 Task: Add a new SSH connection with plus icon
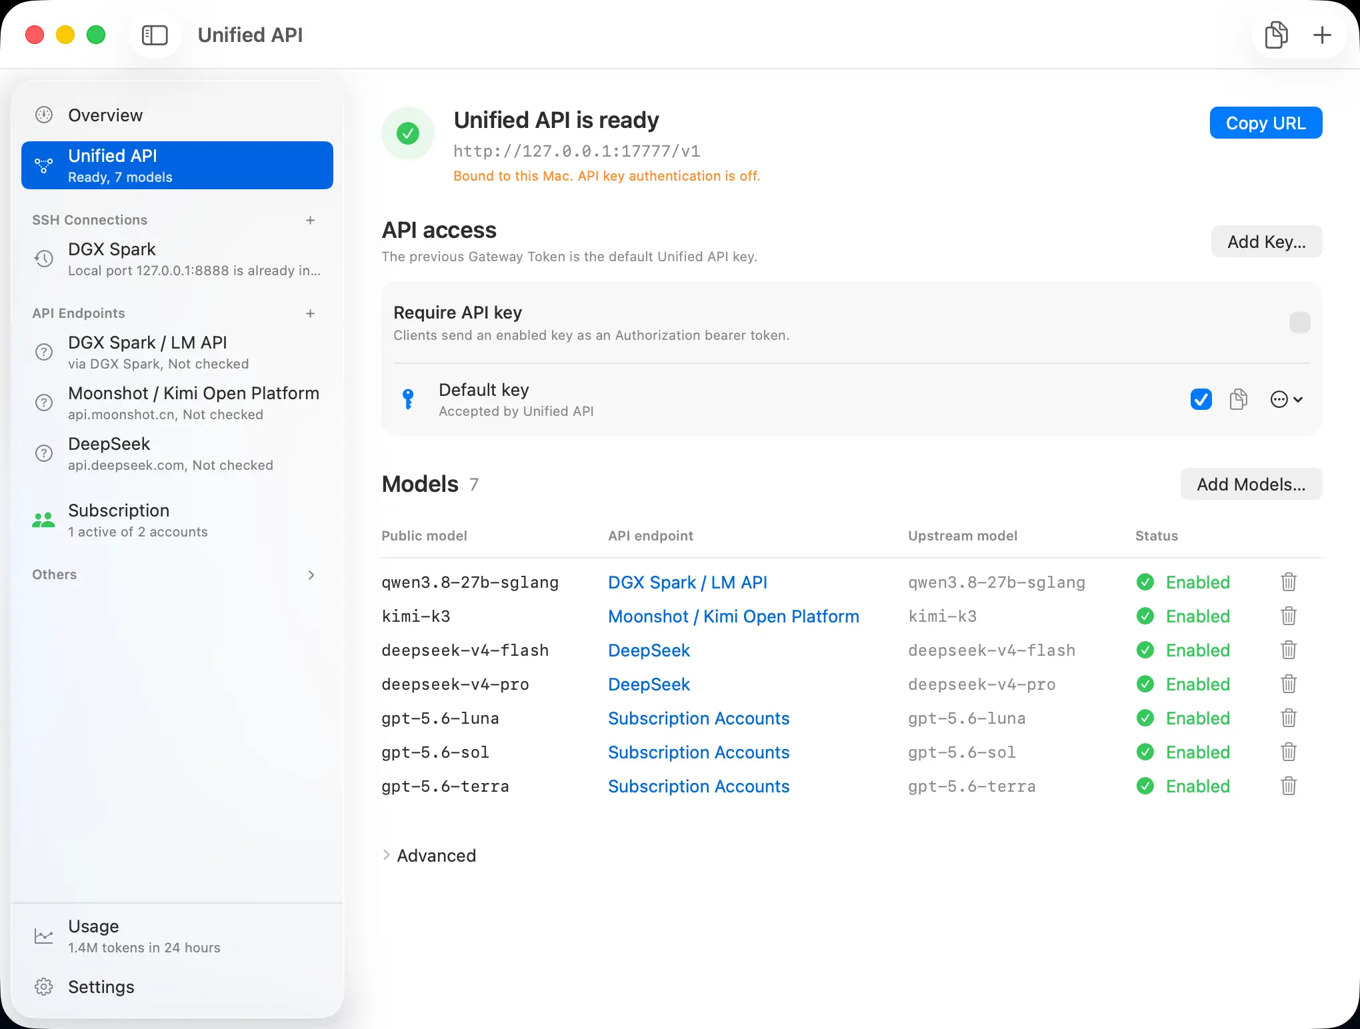point(310,220)
